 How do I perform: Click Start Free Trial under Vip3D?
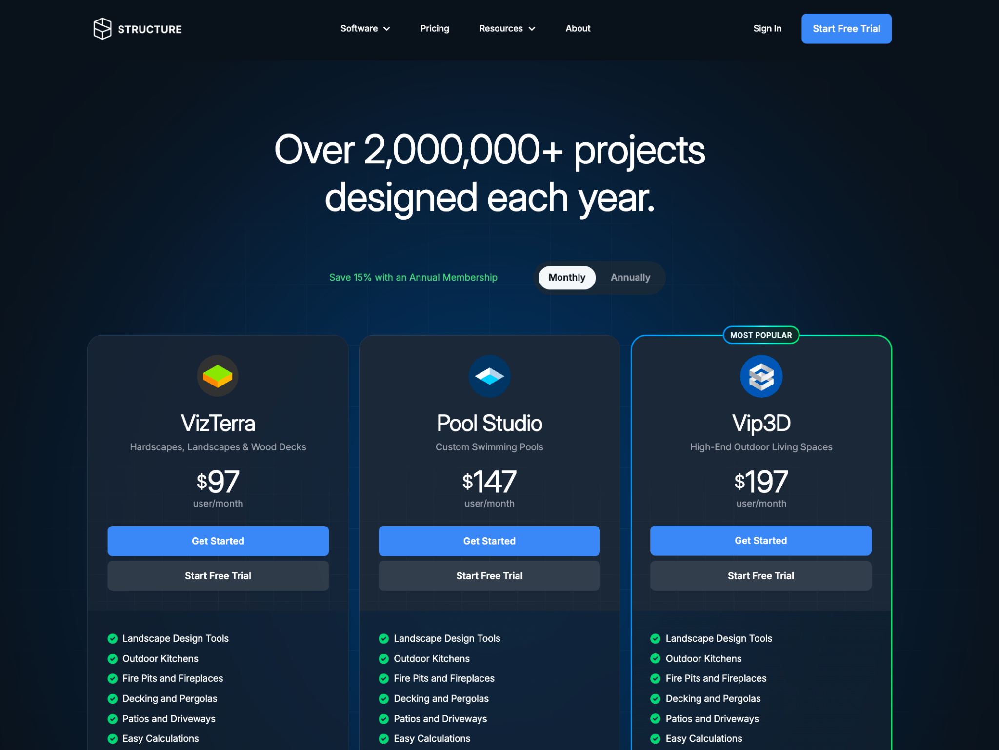(x=761, y=576)
